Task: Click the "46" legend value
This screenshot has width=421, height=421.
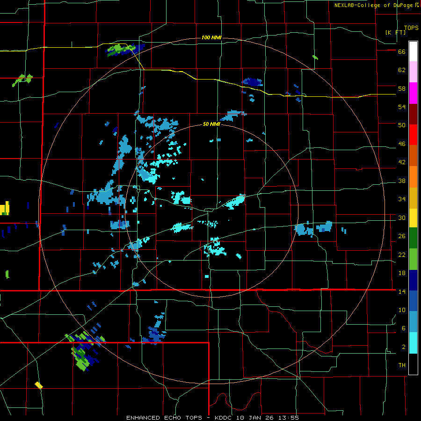Action: [x=402, y=144]
